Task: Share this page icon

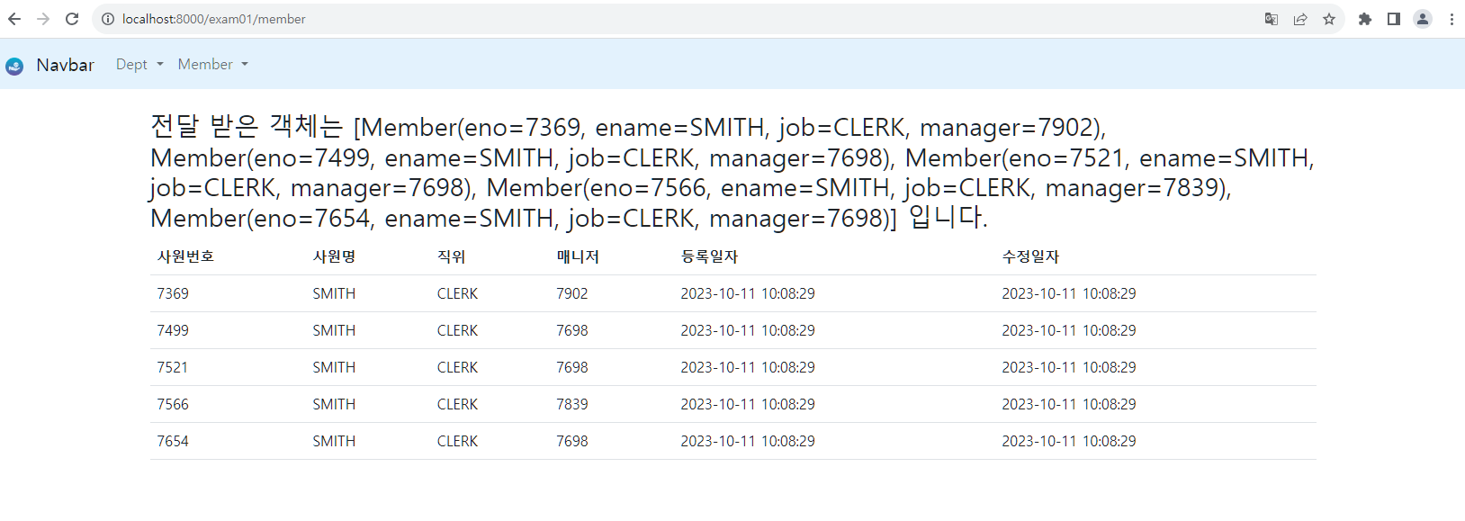Action: [x=1300, y=19]
